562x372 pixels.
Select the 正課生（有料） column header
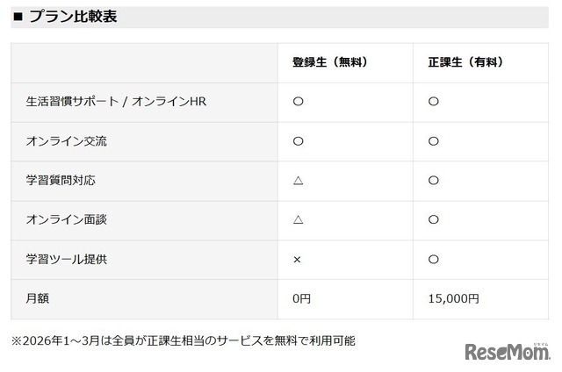tap(465, 63)
